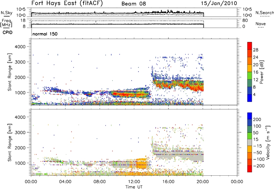274x189 pixels.
Task: Click the '-50' tick on the Velocity colorbar
Action: tap(258, 152)
